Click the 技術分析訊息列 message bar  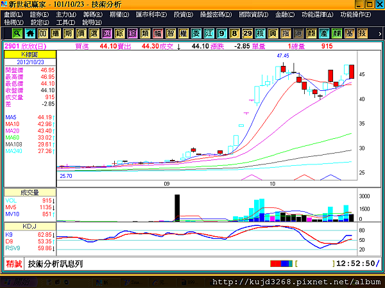[x=55, y=264]
